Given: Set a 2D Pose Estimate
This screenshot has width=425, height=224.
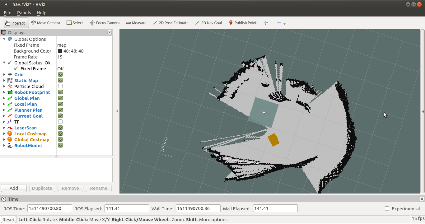Looking at the screenshot, I should pyautogui.click(x=171, y=23).
